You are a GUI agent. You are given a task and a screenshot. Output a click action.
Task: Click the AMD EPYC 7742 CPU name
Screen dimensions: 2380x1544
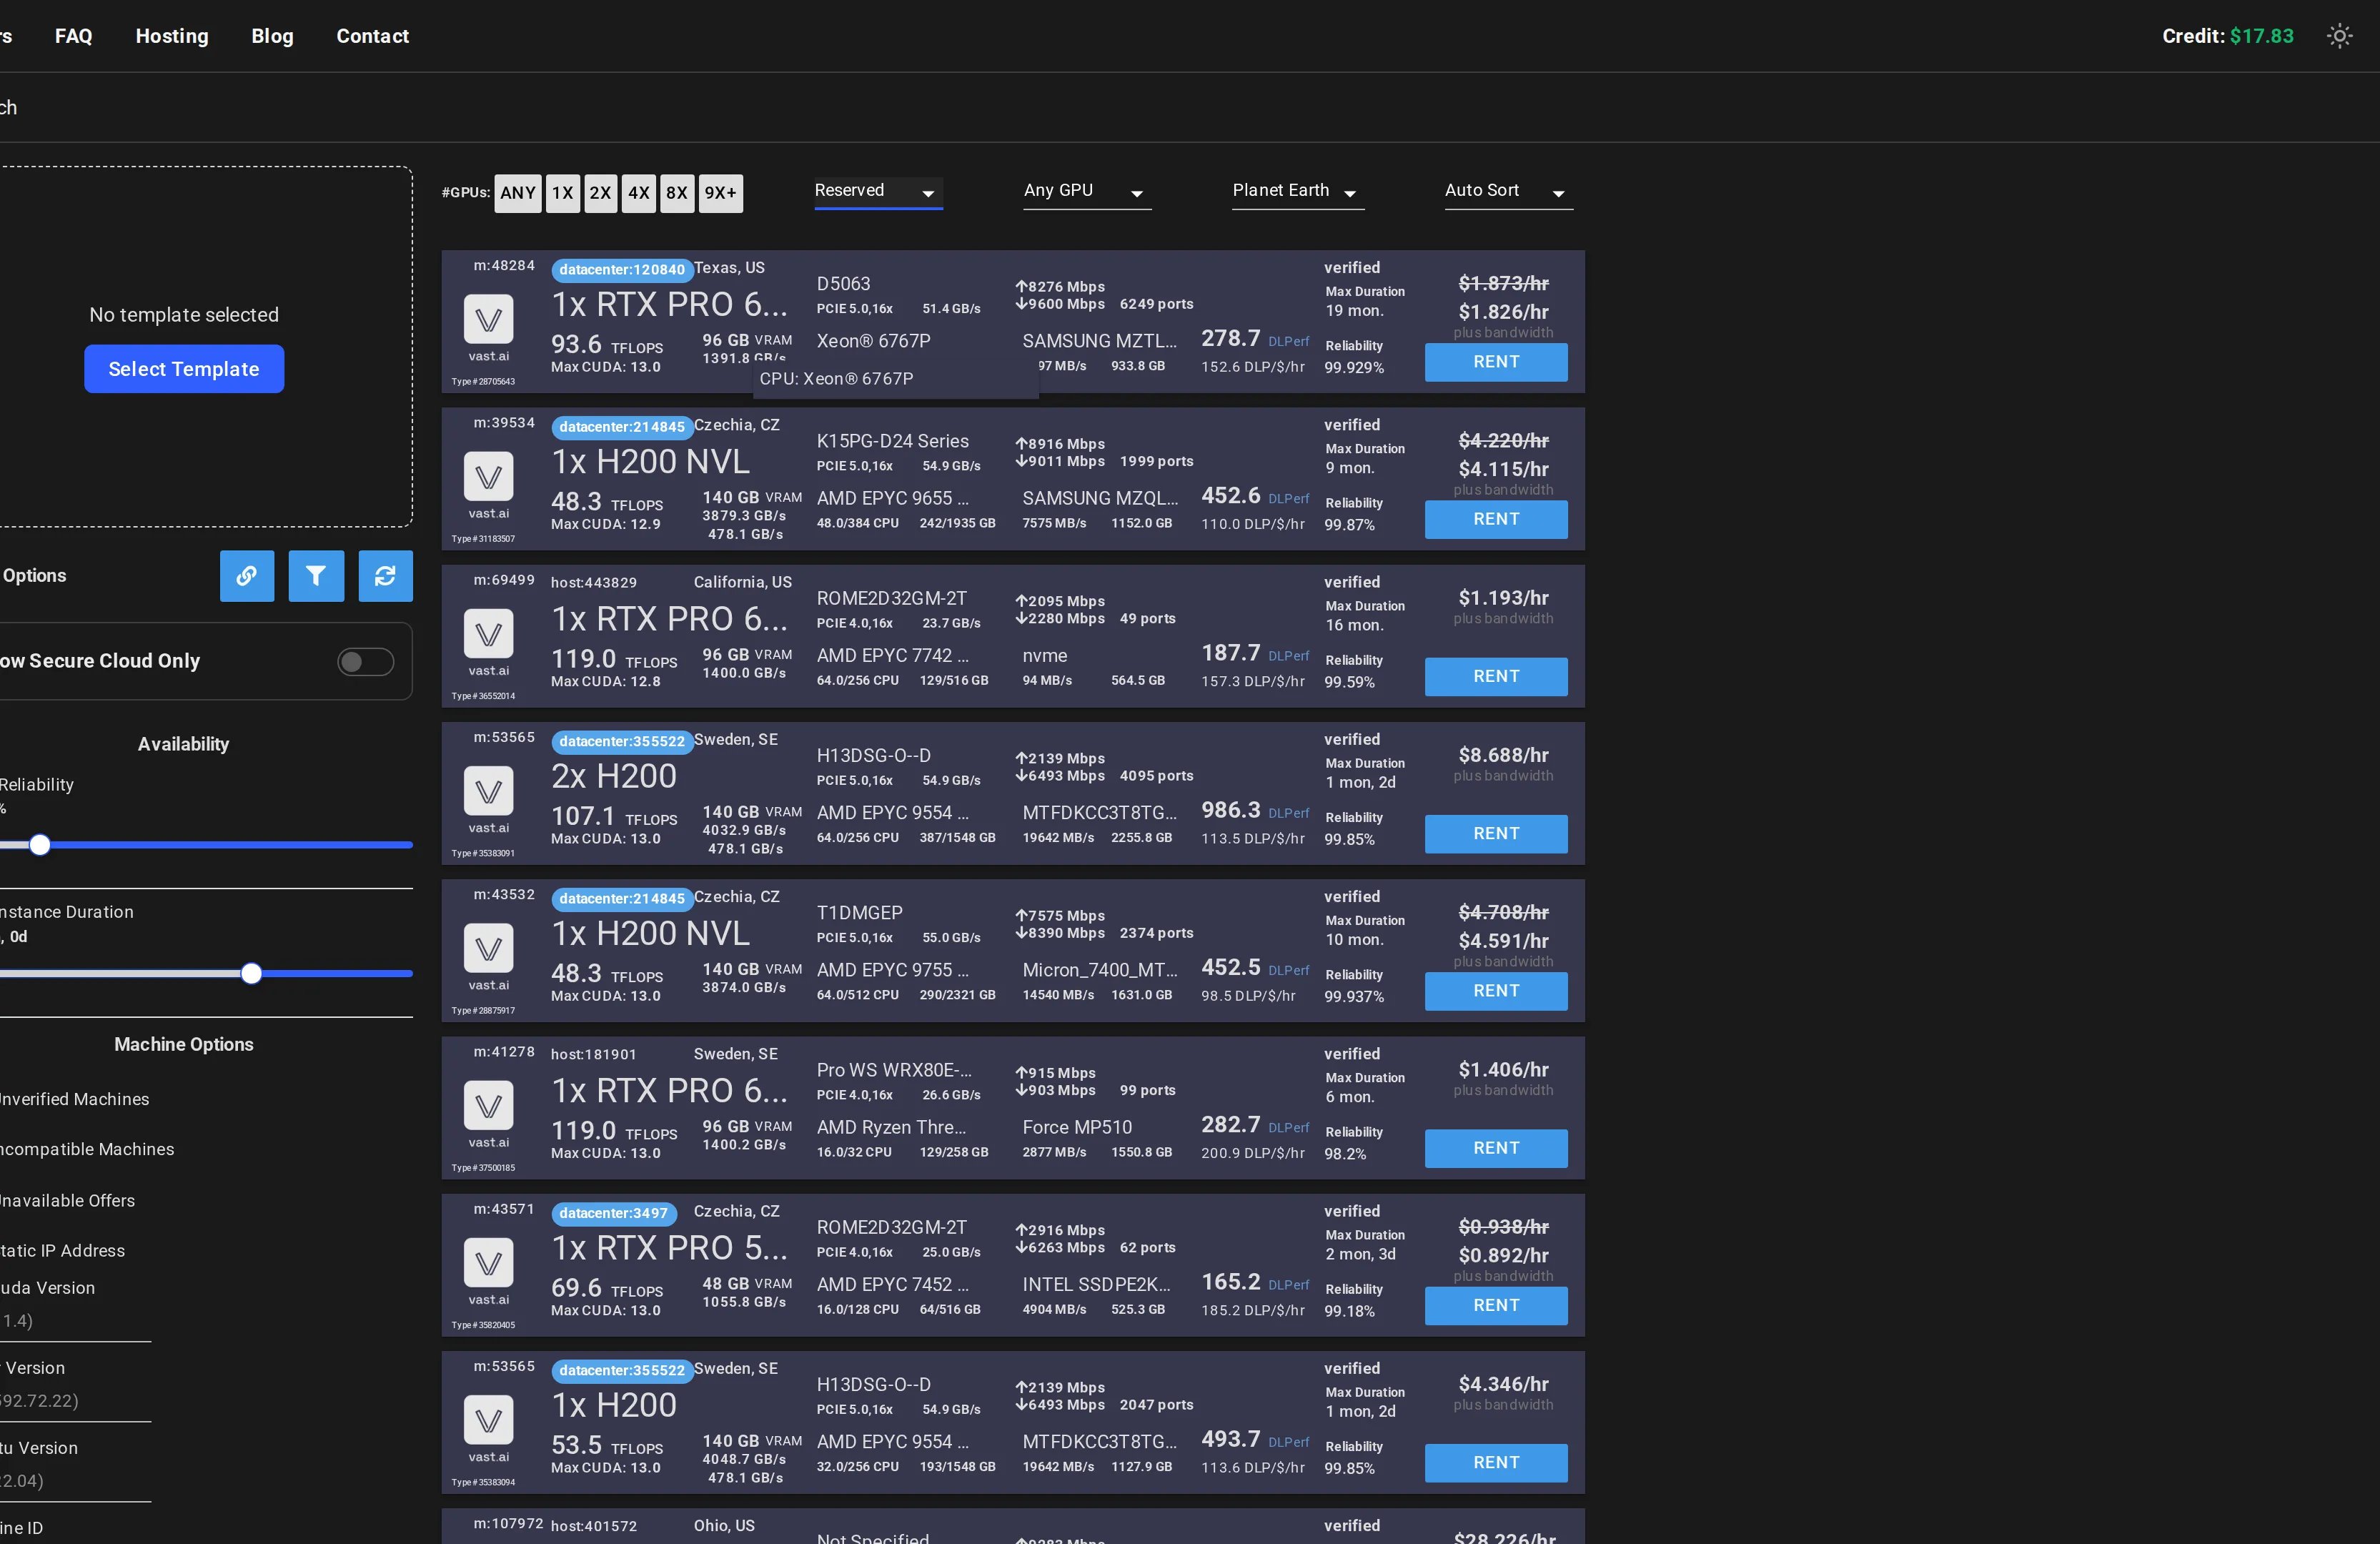pyautogui.click(x=893, y=656)
